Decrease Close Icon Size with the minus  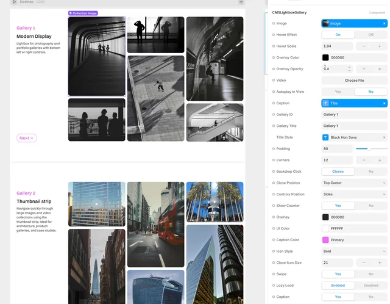[364, 262]
